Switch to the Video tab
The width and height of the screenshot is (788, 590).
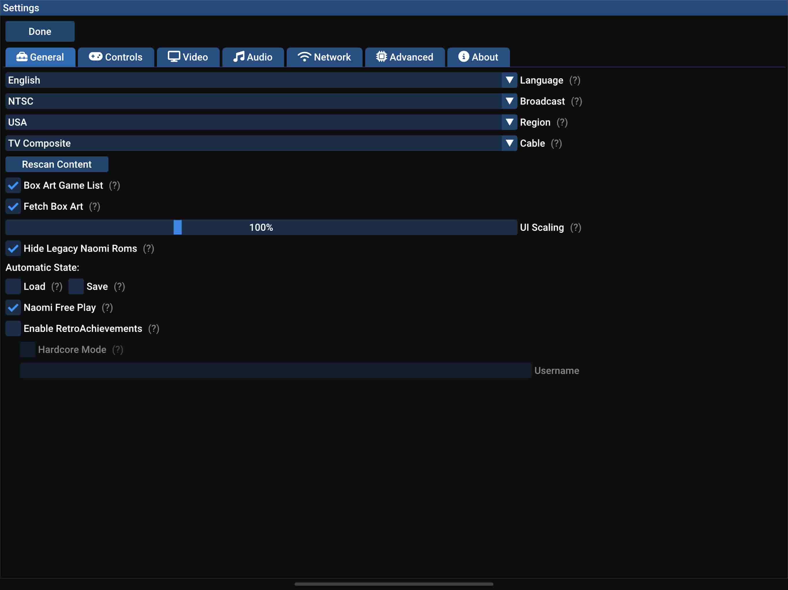pos(188,57)
